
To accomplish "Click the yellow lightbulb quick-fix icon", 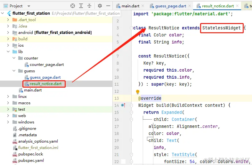I will point(138,92).
